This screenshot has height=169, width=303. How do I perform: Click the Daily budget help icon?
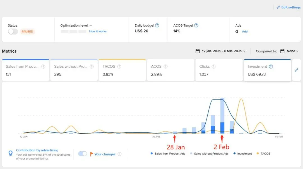pos(157,25)
